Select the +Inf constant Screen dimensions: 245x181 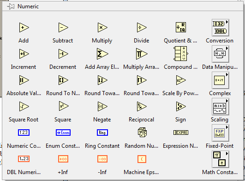pos(63,159)
